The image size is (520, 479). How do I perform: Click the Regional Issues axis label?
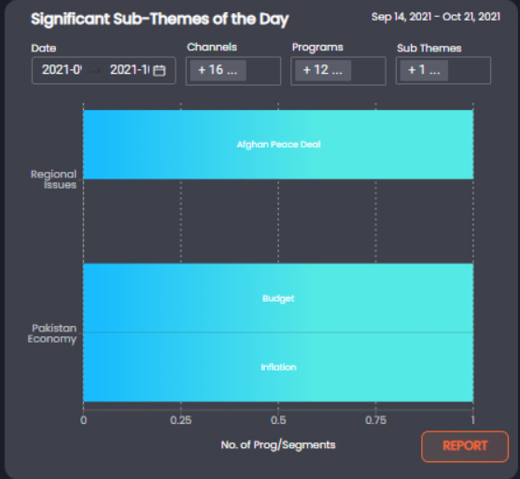[x=54, y=179]
